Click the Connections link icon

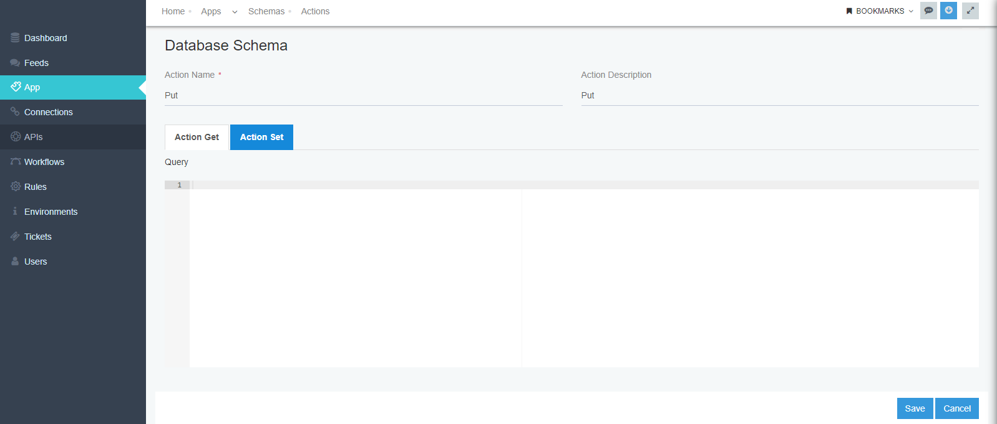(x=15, y=111)
